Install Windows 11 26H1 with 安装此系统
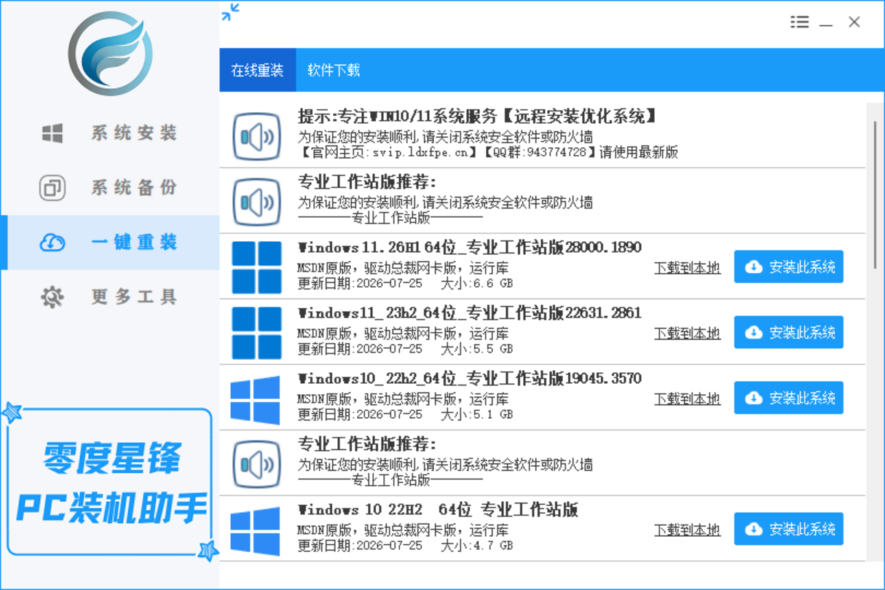 pyautogui.click(x=789, y=267)
